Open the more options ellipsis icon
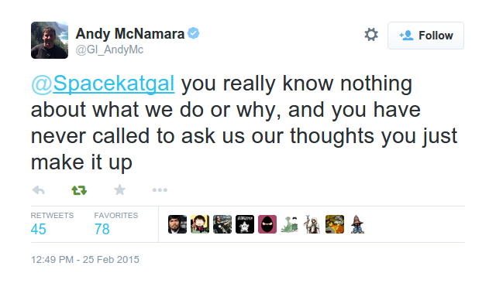This screenshot has width=496, height=290. tap(160, 190)
